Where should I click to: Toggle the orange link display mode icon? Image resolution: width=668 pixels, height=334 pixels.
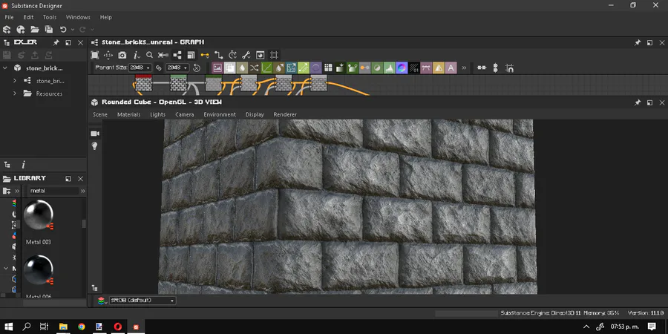pyautogui.click(x=205, y=55)
